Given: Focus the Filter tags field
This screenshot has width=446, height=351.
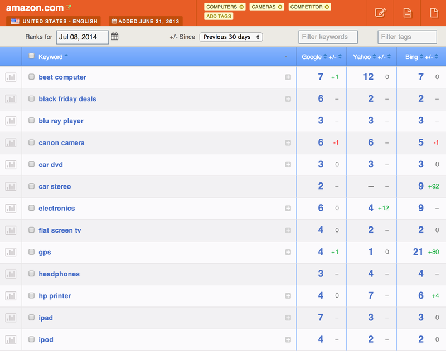Looking at the screenshot, I should click(x=407, y=37).
